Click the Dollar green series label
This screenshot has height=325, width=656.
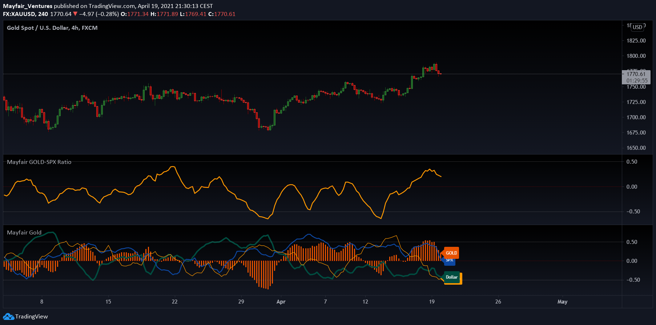tap(452, 277)
